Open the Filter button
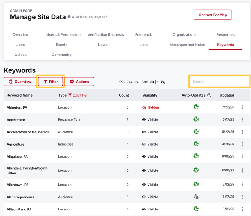The width and height of the screenshot is (251, 216). pos(51,82)
